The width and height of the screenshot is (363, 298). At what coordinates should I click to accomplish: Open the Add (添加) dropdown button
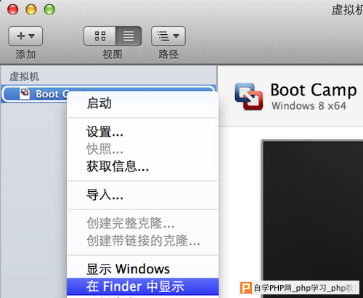point(25,36)
